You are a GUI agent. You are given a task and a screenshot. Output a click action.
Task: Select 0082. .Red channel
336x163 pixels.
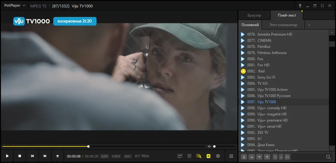(284, 71)
